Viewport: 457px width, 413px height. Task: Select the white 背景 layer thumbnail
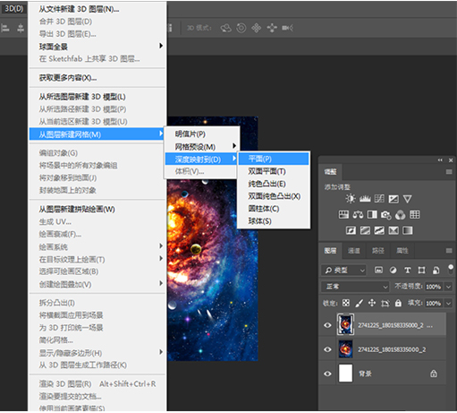click(345, 373)
